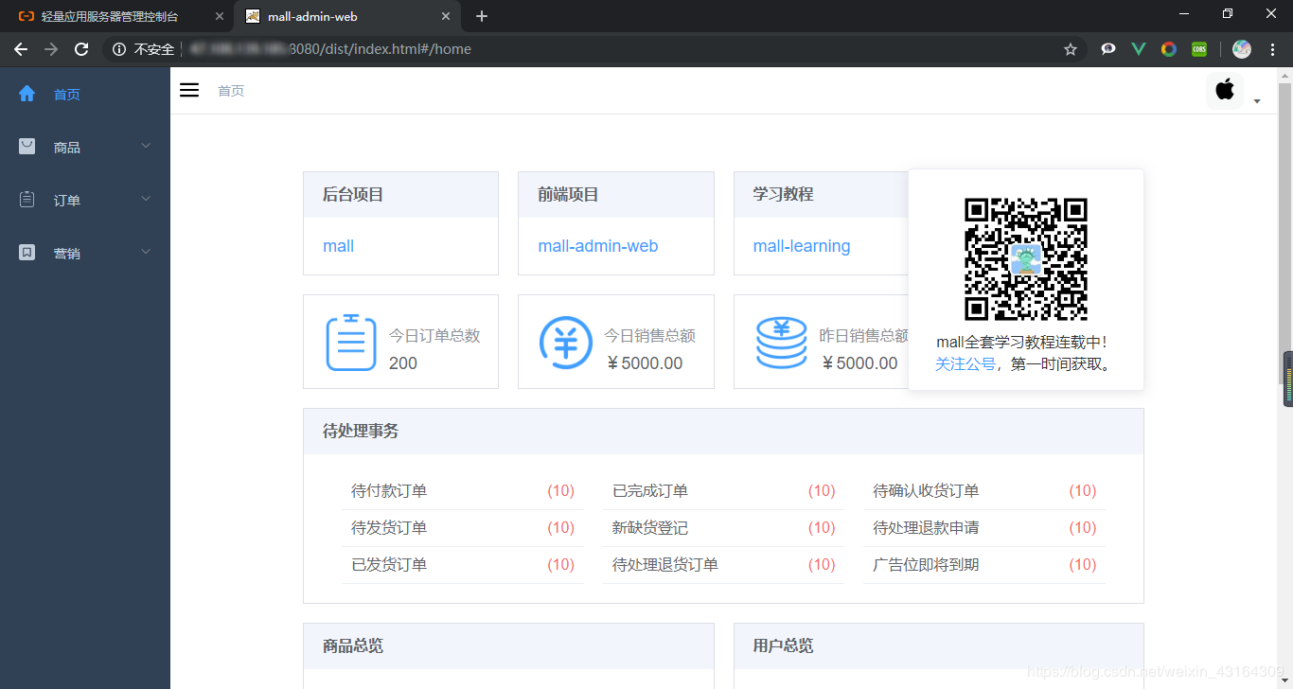Image resolution: width=1293 pixels, height=689 pixels.
Task: Click the 今日订单总数 clipboard icon
Action: pyautogui.click(x=351, y=342)
